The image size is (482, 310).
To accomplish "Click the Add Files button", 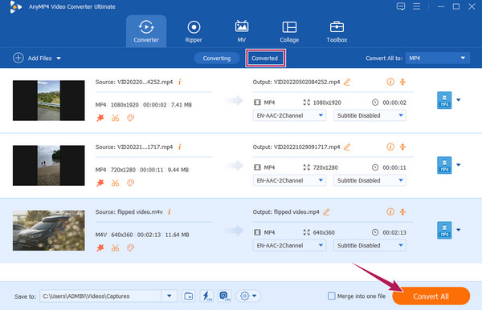I will click(x=33, y=58).
